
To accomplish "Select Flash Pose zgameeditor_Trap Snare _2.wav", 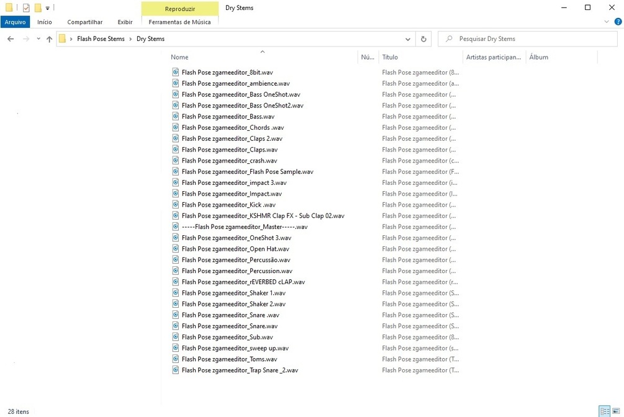I will point(240,370).
